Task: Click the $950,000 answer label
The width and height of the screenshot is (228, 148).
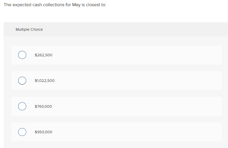Action: point(43,132)
